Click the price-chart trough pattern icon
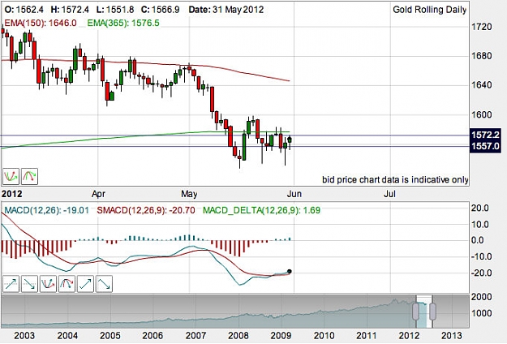The image size is (507, 344). click(11, 177)
